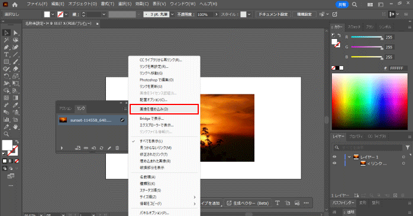Select the Rectangle tool
This screenshot has width=413, height=216.
(x=7, y=62)
